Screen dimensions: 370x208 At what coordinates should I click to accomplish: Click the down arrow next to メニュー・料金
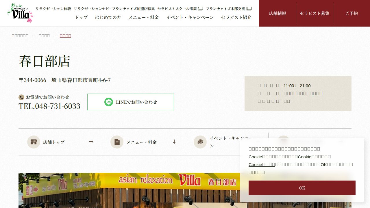tap(174, 142)
